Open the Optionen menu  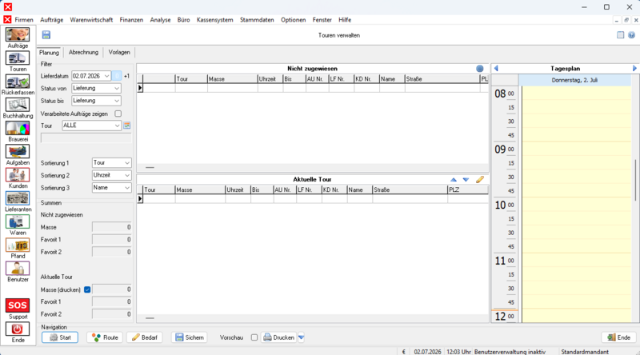293,19
